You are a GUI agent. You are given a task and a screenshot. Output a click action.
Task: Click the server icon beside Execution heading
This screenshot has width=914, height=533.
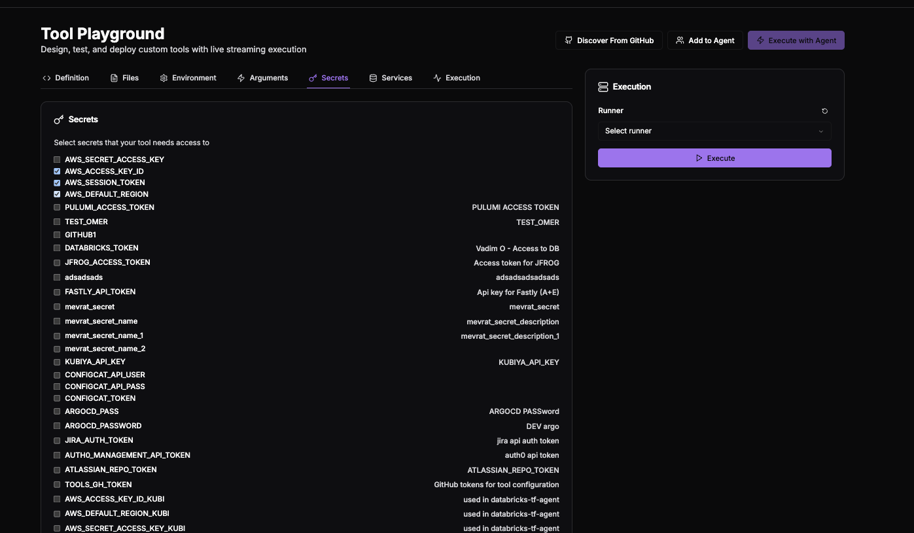click(603, 87)
